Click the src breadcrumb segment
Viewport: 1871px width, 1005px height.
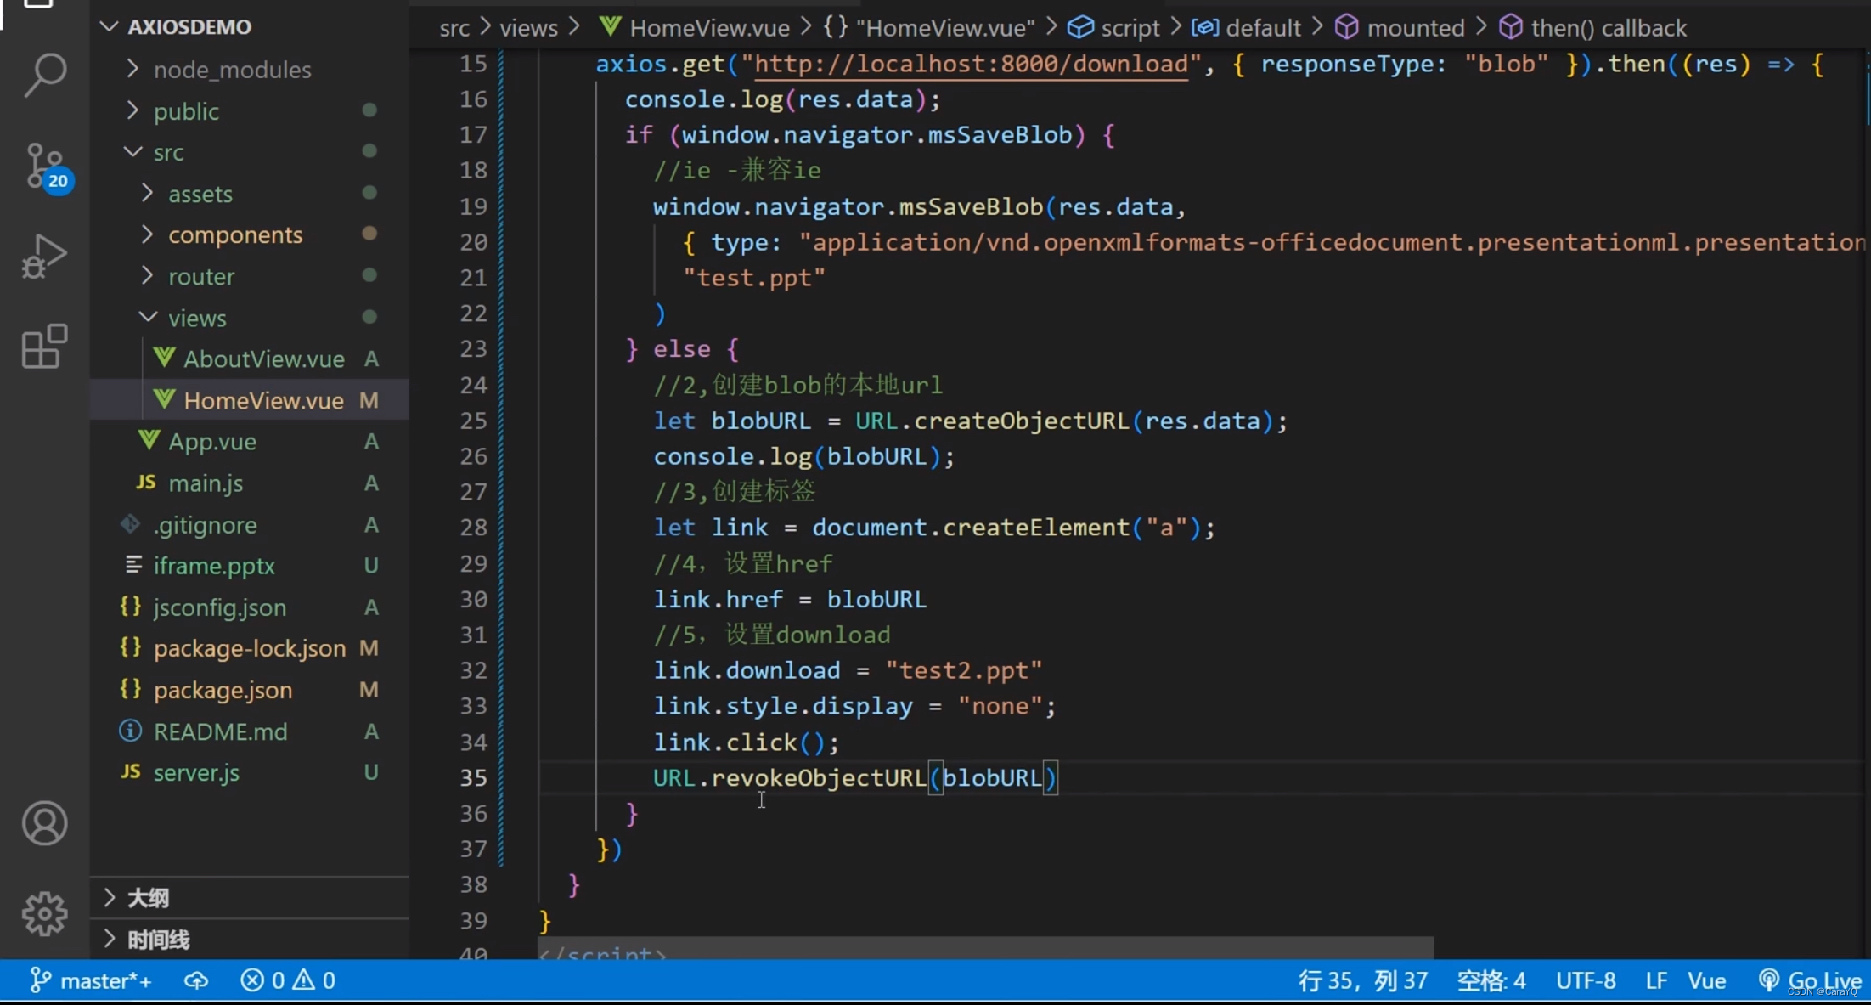[x=454, y=28]
